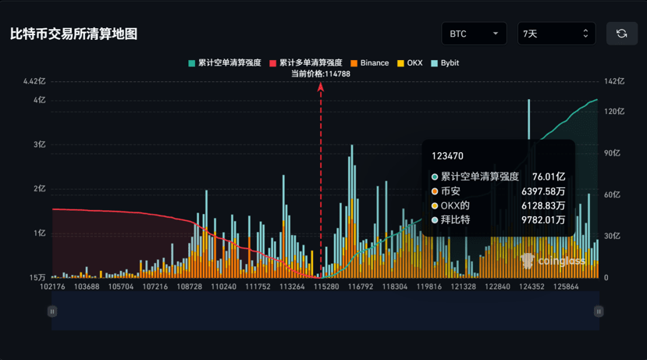This screenshot has width=647, height=360.
Task: Toggle 累计多单清算强度 legend series
Action: click(x=306, y=62)
